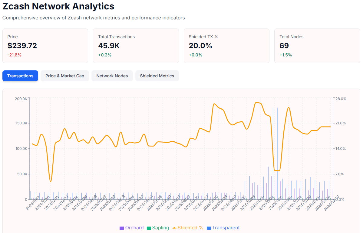The height and width of the screenshot is (233, 363).
Task: View the Shielded Metrics tab
Action: tap(157, 76)
